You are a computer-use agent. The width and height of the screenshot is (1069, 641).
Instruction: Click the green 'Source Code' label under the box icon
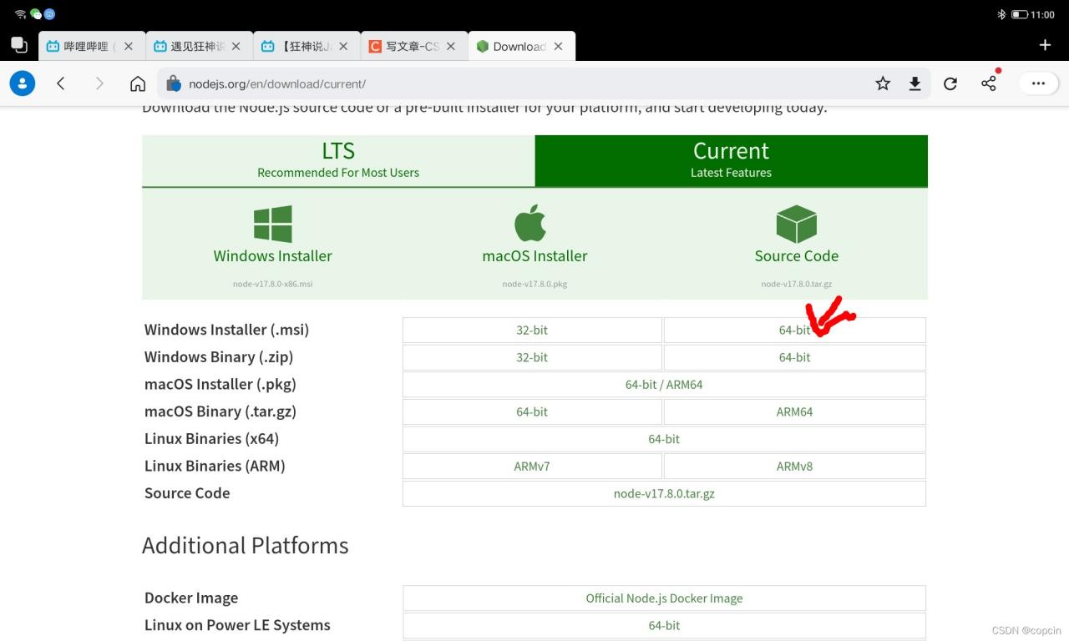coord(797,256)
